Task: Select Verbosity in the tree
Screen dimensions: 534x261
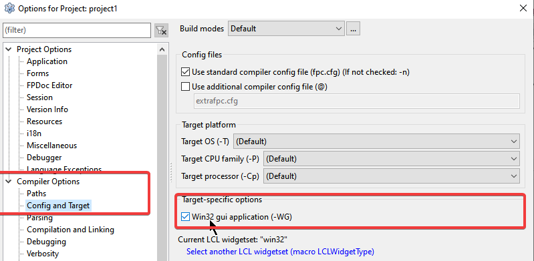Action: pos(43,254)
